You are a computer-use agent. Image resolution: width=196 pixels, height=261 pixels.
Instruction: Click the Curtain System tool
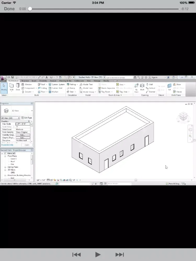(56, 84)
